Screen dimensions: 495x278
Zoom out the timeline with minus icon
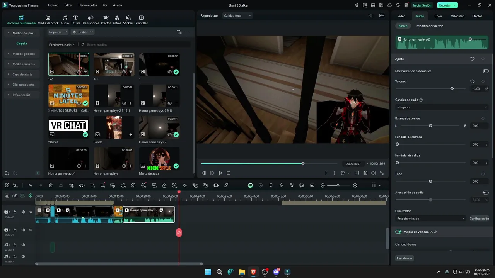pos(323,186)
